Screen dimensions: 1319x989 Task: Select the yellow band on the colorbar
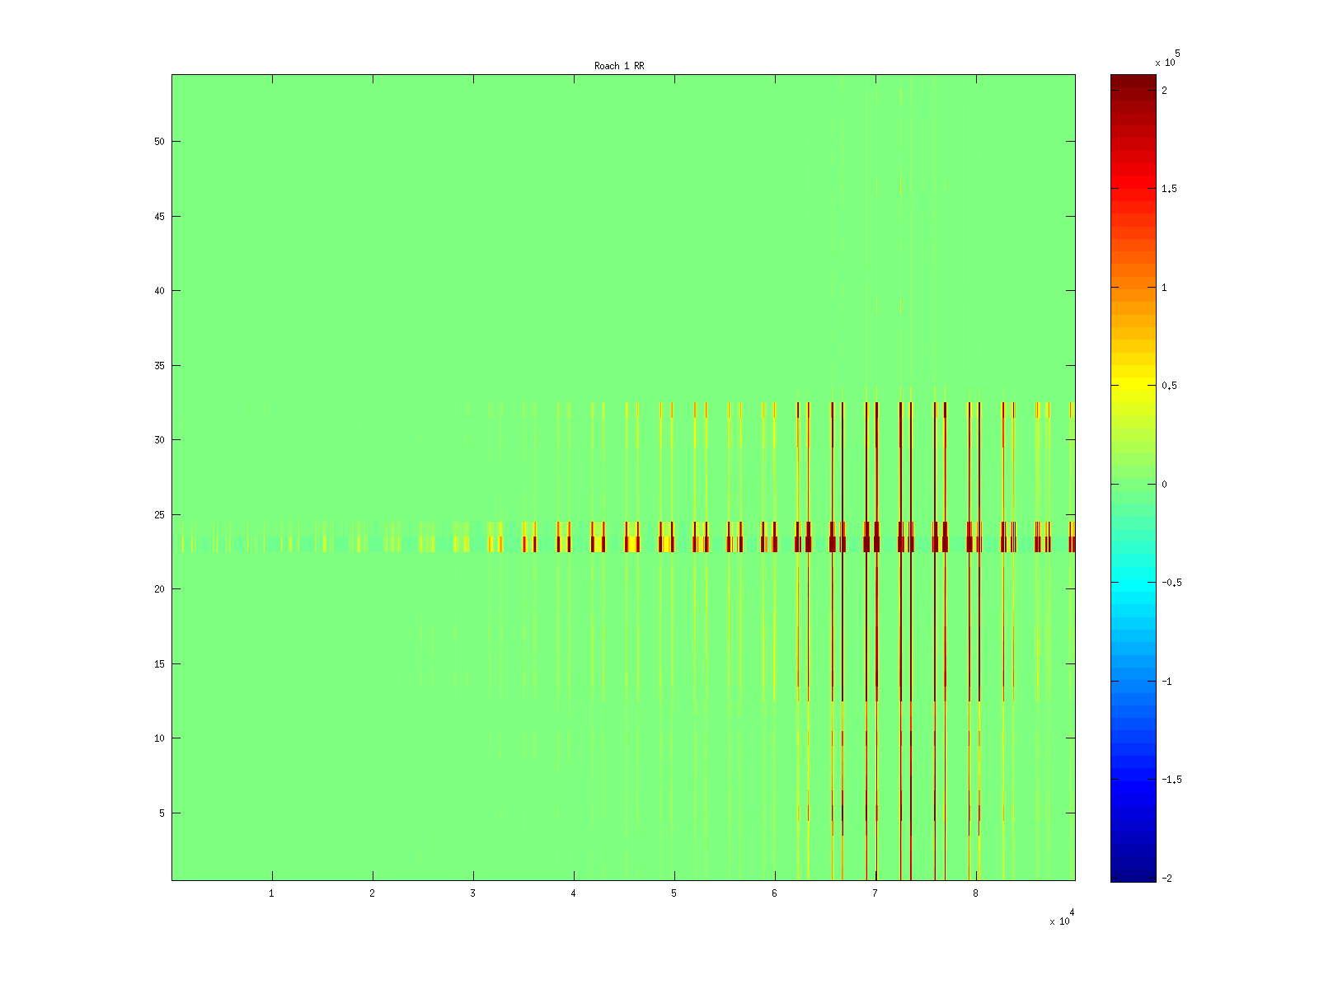click(x=1133, y=385)
